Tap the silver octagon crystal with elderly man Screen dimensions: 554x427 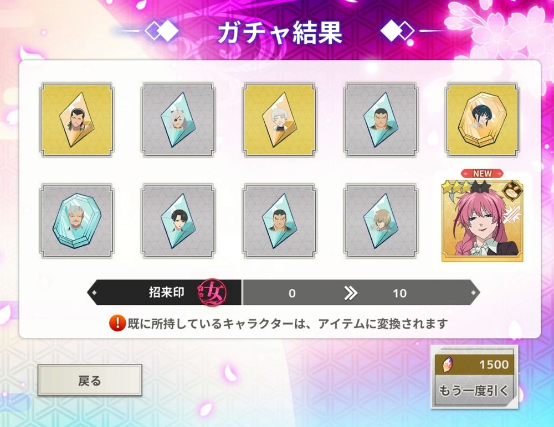click(76, 221)
